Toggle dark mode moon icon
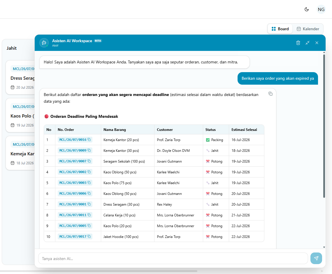Image resolution: width=332 pixels, height=274 pixels. pyautogui.click(x=307, y=9)
